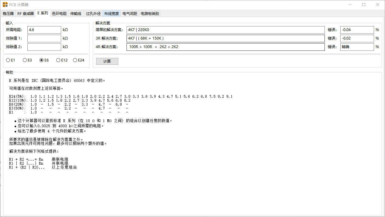Open the 电气间距 tab
The height and width of the screenshot is (217, 385).
coord(130,14)
